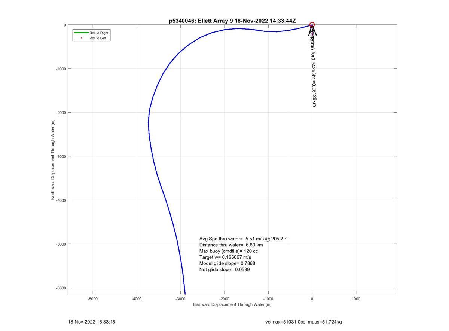This screenshot has width=449, height=331.
Task: Click the -5000 x-axis tick label
Action: tap(92, 299)
